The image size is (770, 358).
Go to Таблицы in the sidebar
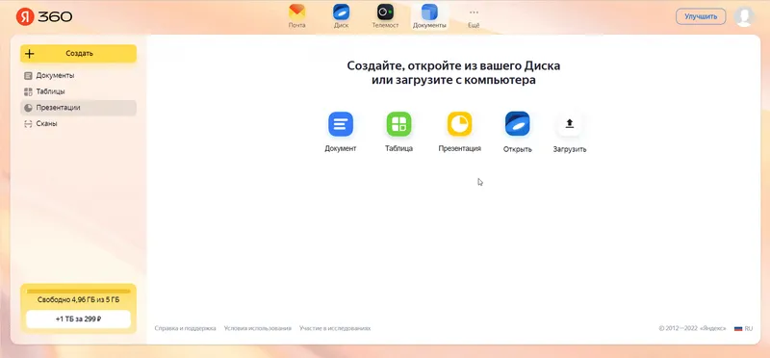pos(79,91)
